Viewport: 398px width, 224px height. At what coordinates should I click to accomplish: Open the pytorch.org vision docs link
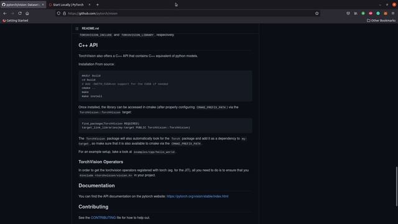point(197,197)
